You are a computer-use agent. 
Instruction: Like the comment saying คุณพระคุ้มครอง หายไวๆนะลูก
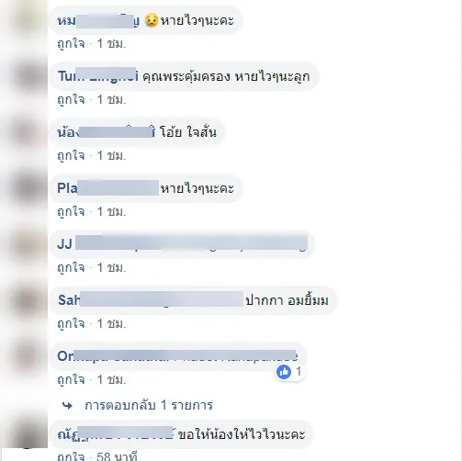[x=71, y=99]
